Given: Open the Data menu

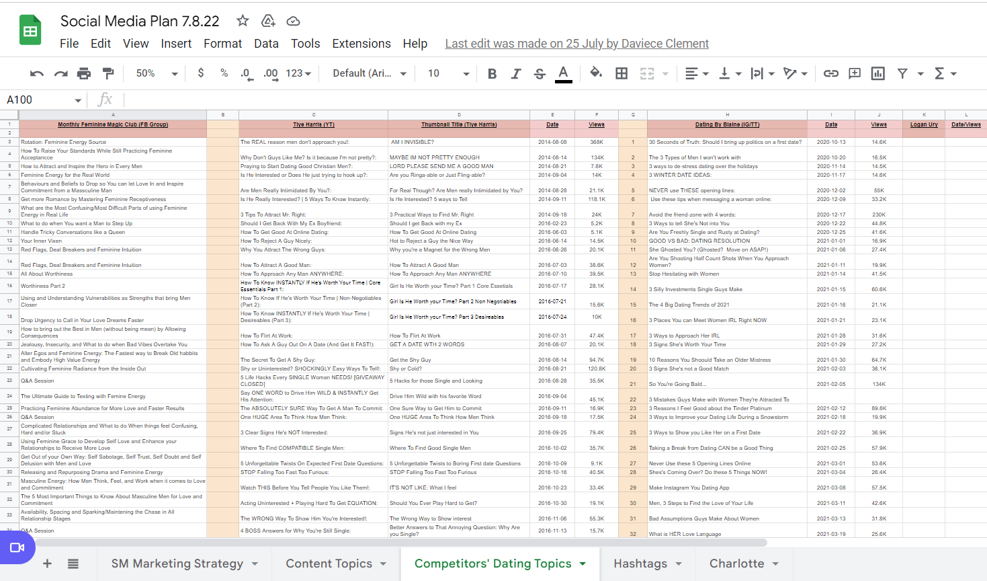Looking at the screenshot, I should (266, 44).
